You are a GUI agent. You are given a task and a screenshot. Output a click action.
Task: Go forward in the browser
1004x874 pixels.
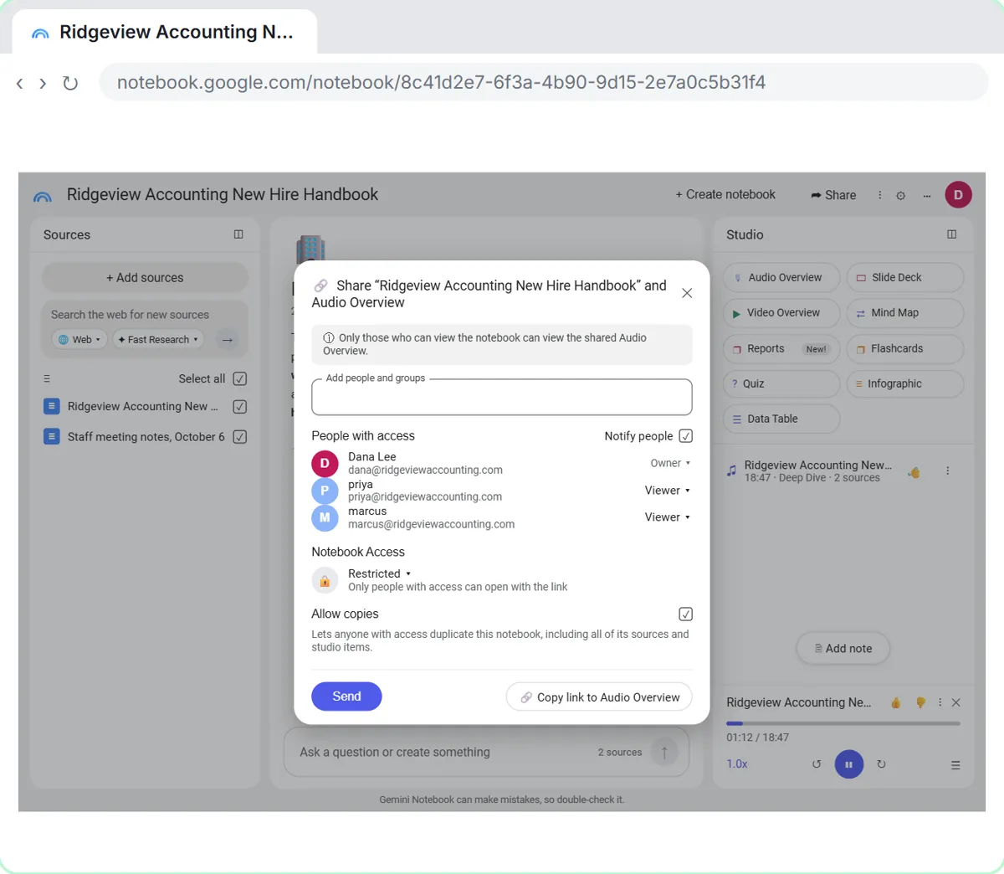[43, 83]
